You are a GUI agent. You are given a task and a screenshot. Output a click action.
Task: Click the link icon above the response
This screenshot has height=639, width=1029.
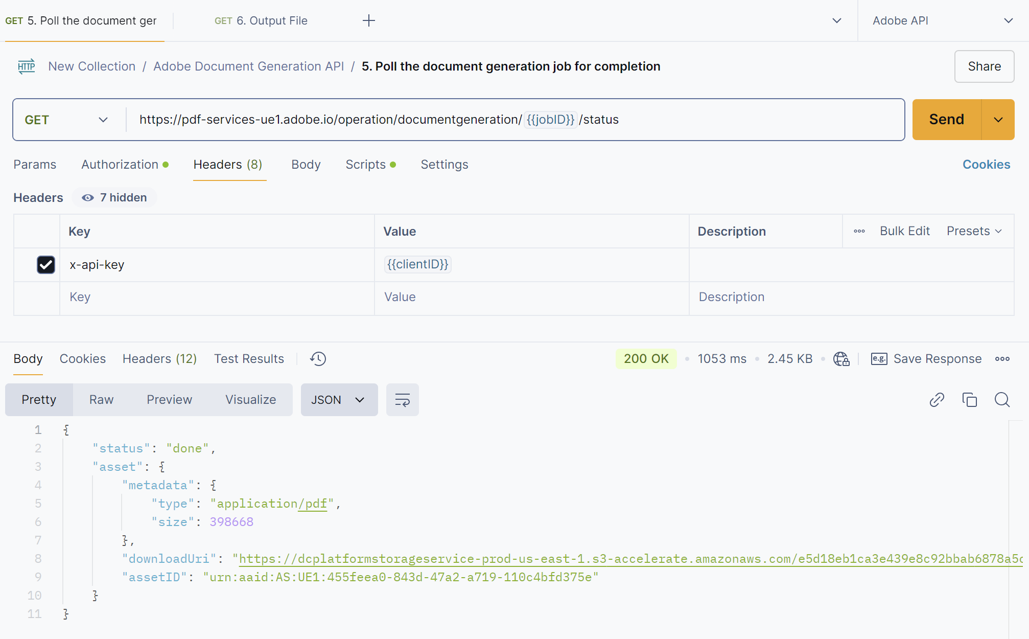click(937, 400)
